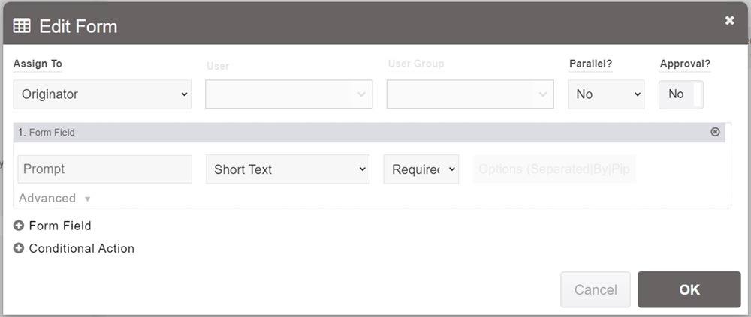Click the Edit Form table icon

[22, 26]
